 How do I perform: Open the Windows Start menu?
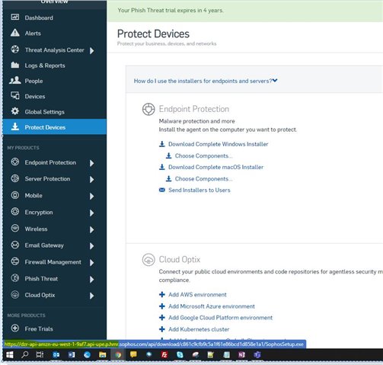(x=10, y=354)
